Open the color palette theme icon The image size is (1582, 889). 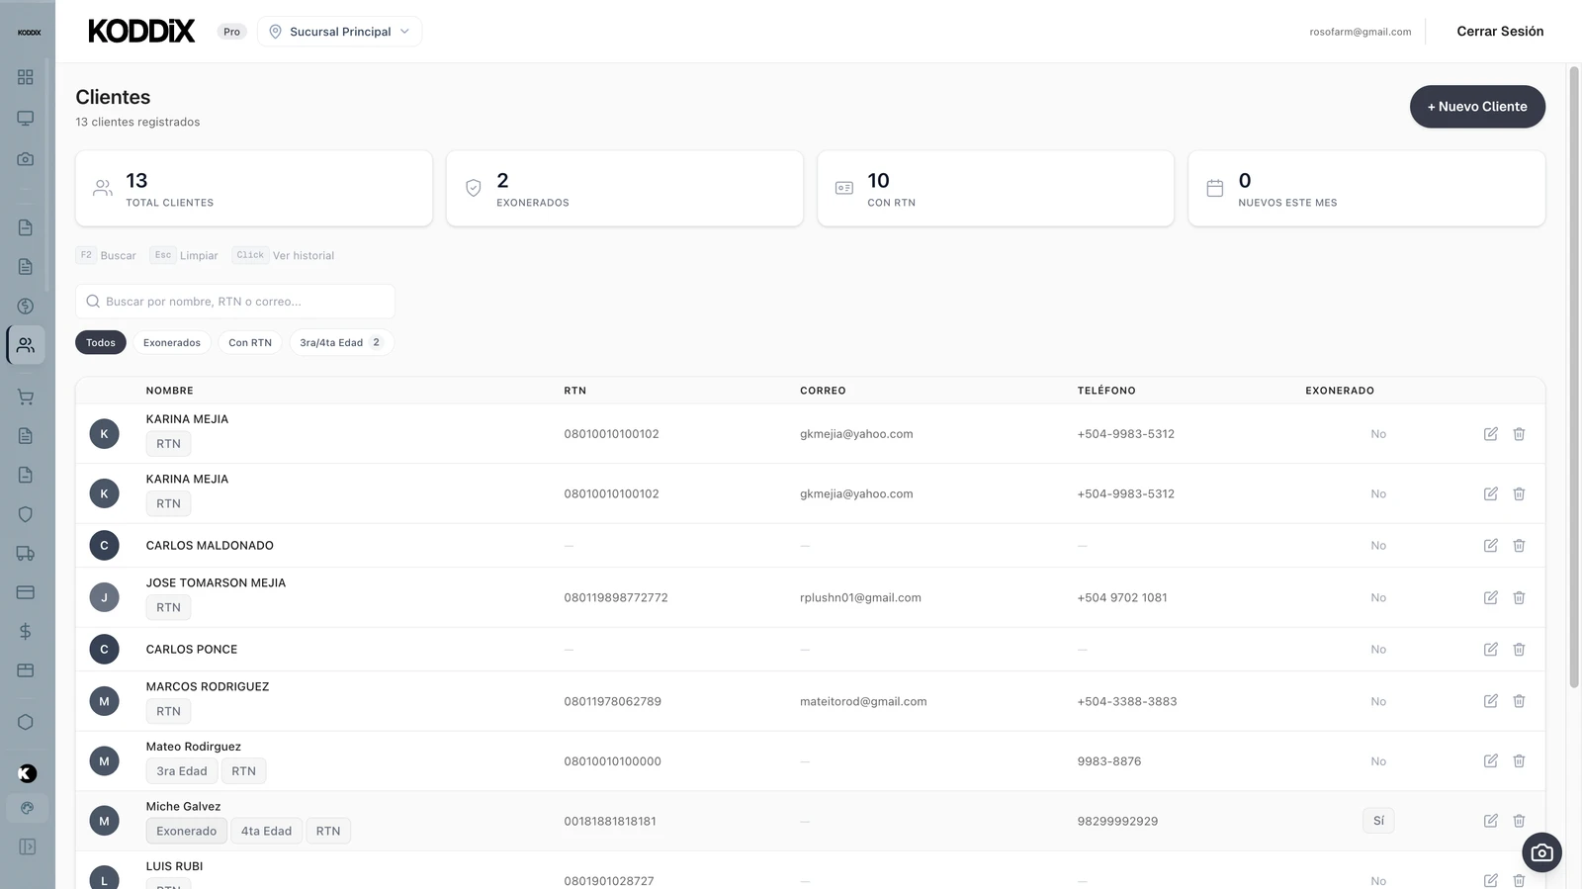tap(27, 808)
